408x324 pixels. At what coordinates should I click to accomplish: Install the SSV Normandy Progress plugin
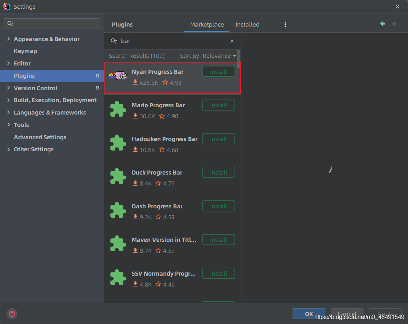219,273
